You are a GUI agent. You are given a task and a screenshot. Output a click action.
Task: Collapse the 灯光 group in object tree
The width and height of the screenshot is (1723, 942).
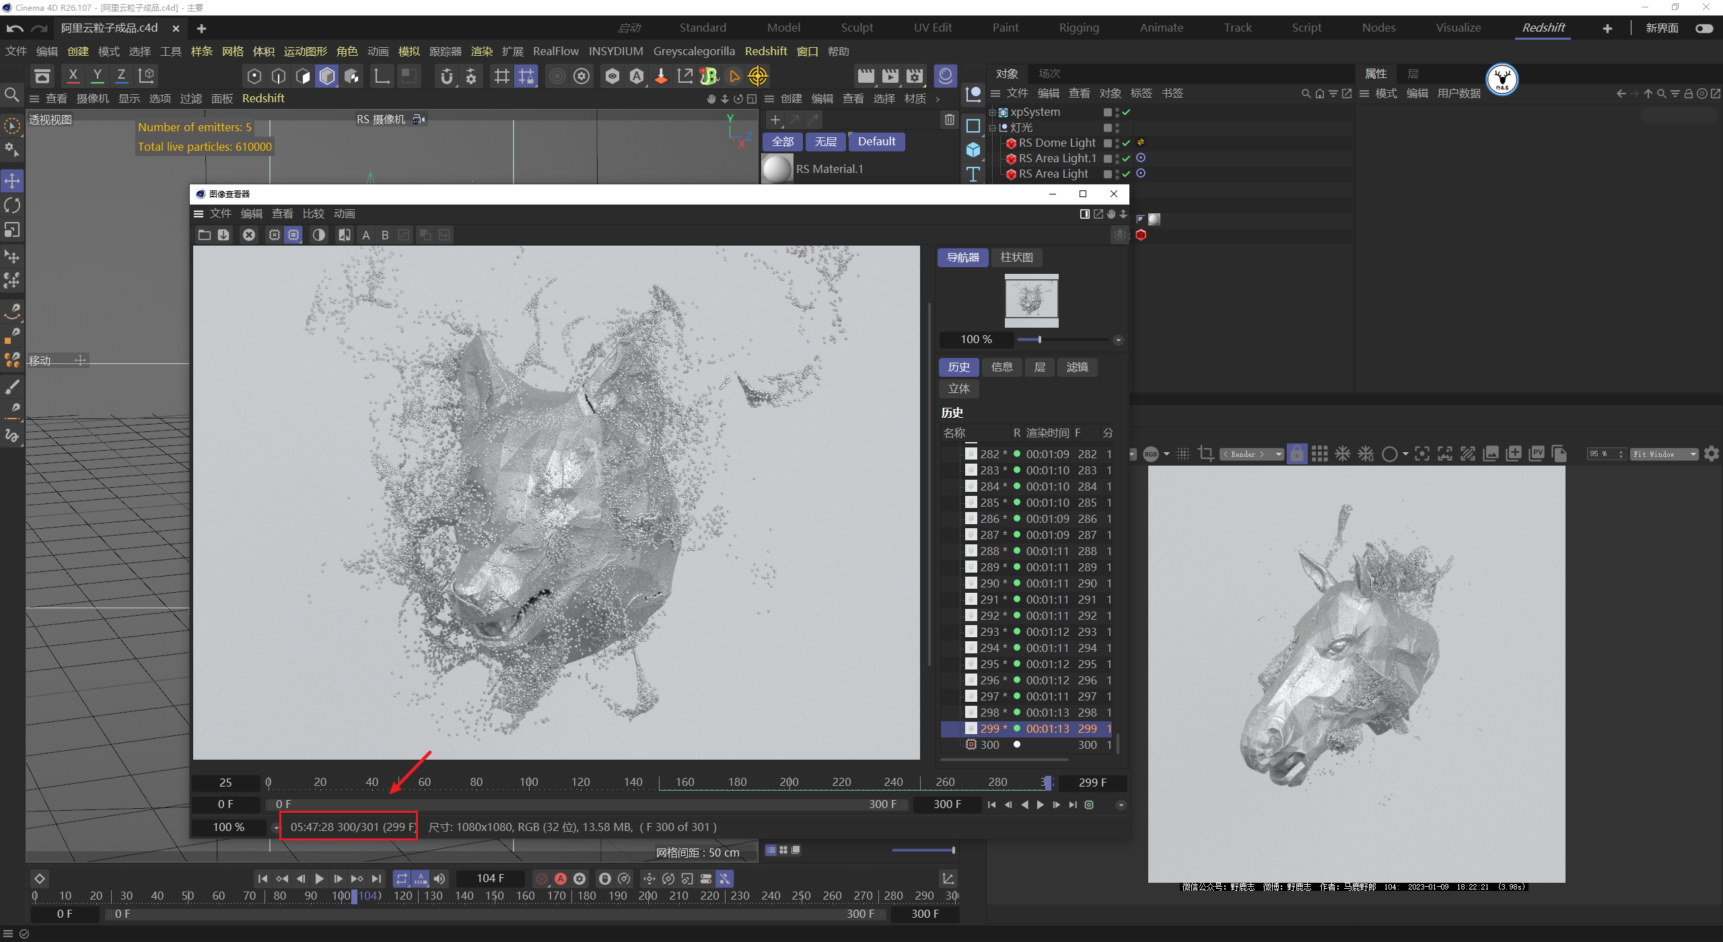(x=992, y=128)
